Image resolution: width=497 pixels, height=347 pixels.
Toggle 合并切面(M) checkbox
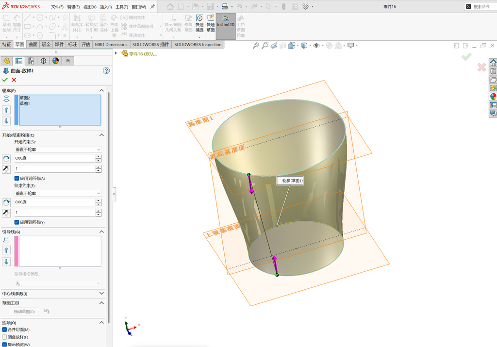pyautogui.click(x=4, y=330)
